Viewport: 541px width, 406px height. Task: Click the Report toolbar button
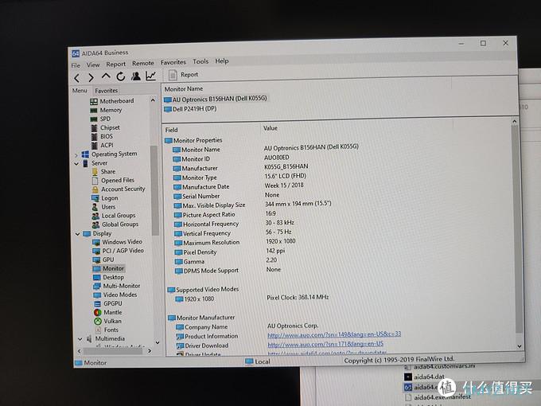tap(183, 75)
